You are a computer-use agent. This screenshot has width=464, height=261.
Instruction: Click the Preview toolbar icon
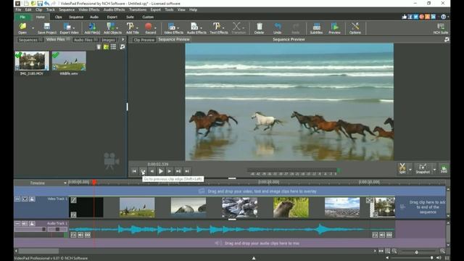(334, 26)
